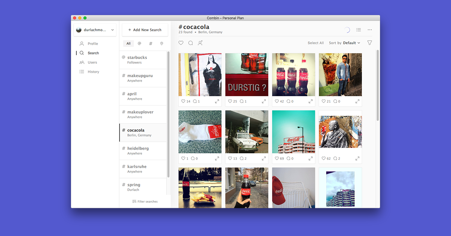Select the hand holding Coke bottle photo
The width and height of the screenshot is (451, 236).
click(247, 188)
